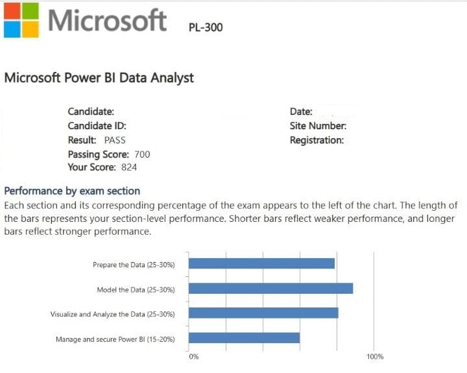The height and width of the screenshot is (373, 467).
Task: Click the Result PASS text
Action: coord(97,140)
